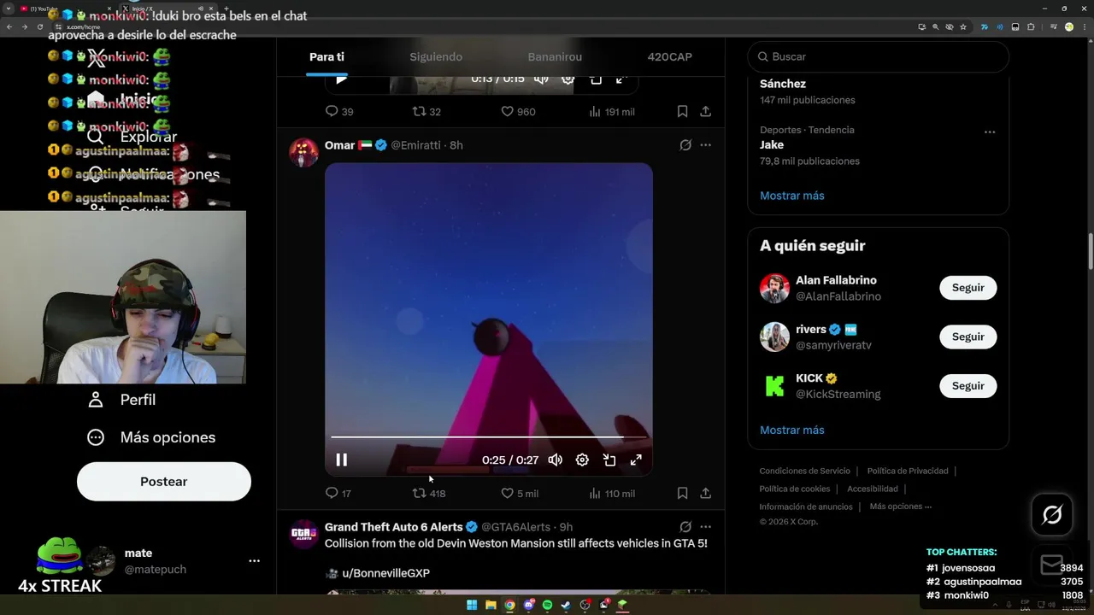
Task: Open the Accesibilidad link
Action: (x=873, y=489)
